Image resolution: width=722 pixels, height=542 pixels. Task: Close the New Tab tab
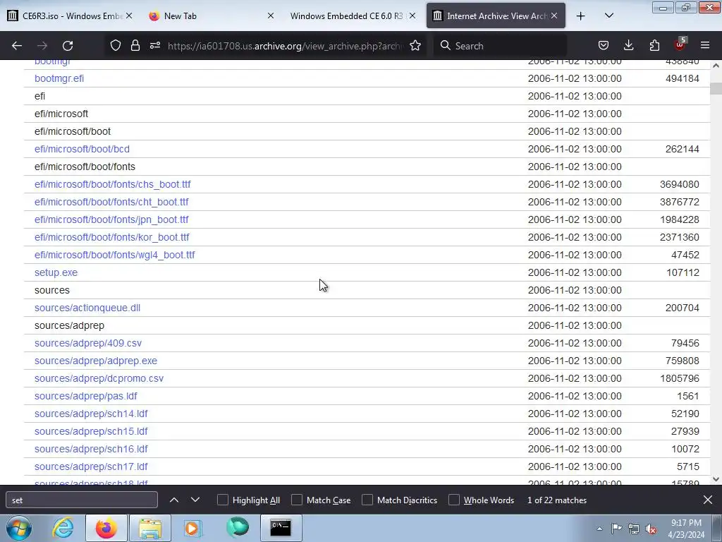coord(271,16)
